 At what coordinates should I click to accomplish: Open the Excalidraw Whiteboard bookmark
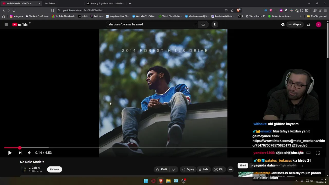coord(223,16)
